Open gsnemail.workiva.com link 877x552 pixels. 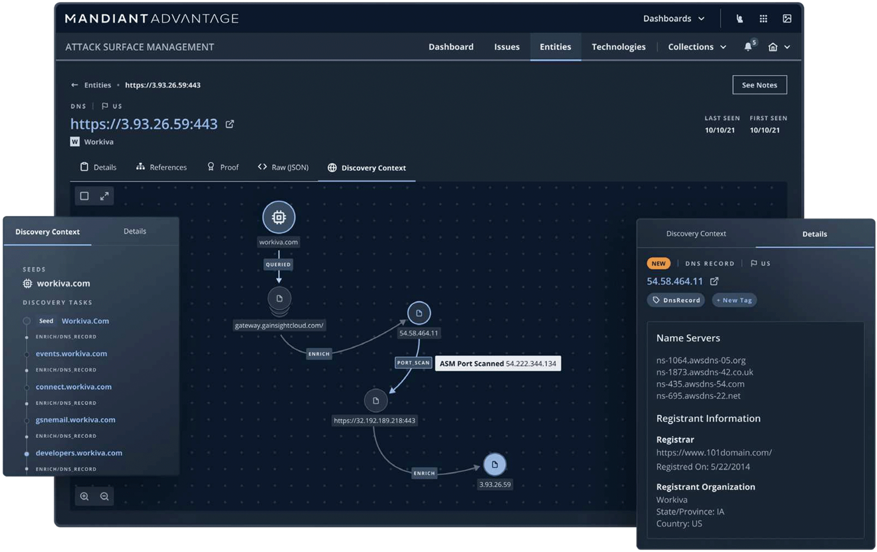click(75, 420)
